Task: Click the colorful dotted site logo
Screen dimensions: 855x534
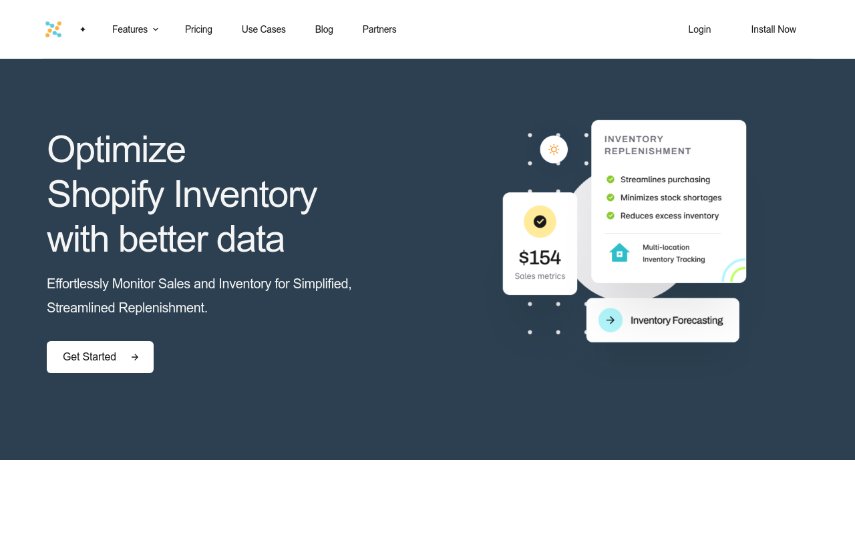Action: coord(53,29)
